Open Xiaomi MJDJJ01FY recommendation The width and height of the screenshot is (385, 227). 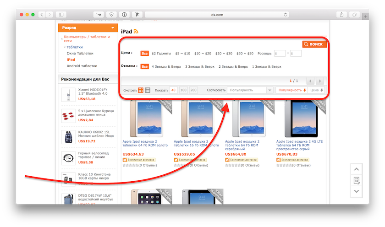click(x=93, y=92)
